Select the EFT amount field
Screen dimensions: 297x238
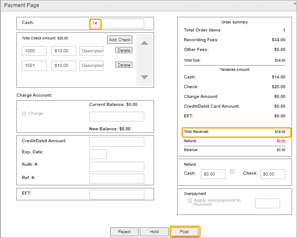[x=116, y=195]
